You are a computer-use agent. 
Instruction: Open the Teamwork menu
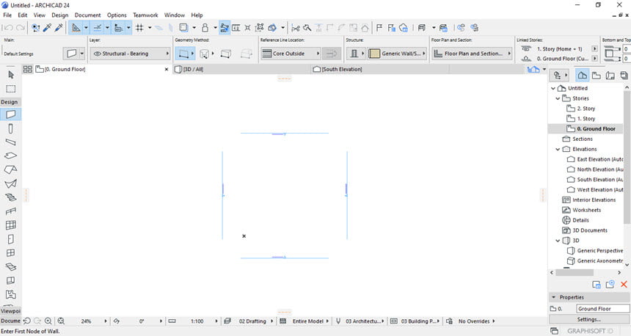(x=146, y=15)
